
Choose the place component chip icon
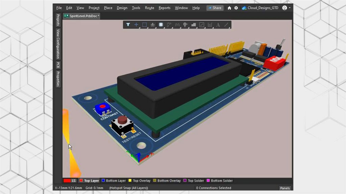(x=161, y=25)
